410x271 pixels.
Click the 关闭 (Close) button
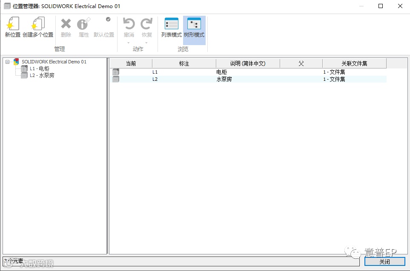[384, 262]
